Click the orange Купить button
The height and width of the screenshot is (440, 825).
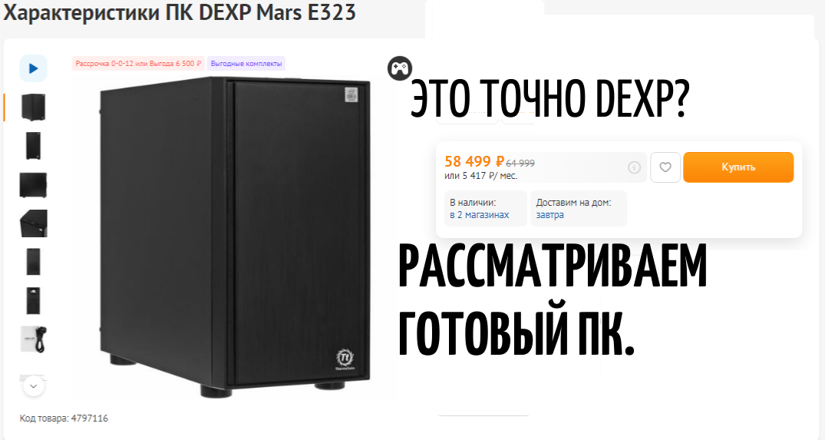tap(738, 167)
